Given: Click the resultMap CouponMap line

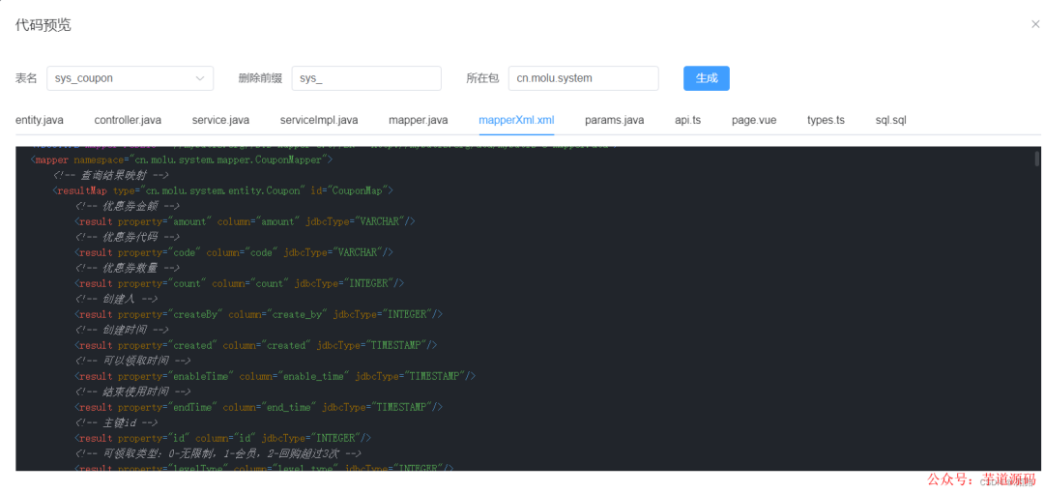Looking at the screenshot, I should click(223, 190).
